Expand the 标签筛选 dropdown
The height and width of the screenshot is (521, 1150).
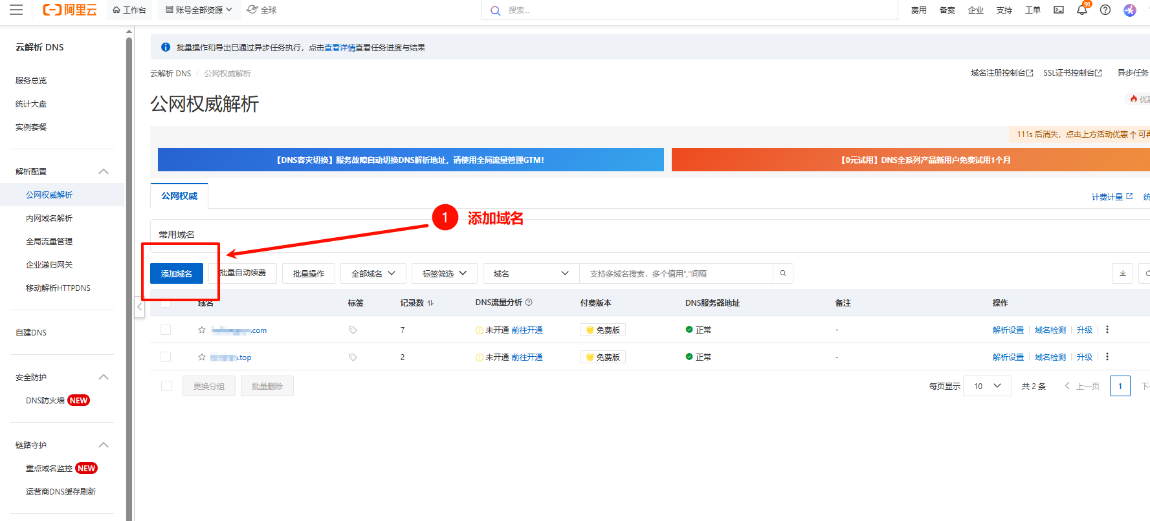[x=445, y=273]
